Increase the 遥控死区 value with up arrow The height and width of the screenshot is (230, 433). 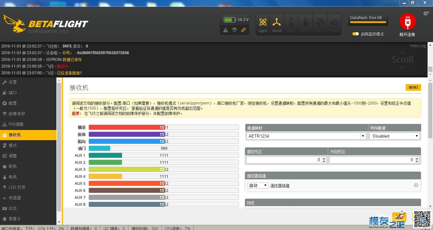pos(324,158)
